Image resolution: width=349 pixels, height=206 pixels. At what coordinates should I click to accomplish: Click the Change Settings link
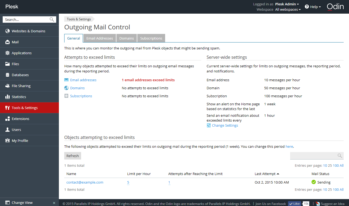[225, 125]
